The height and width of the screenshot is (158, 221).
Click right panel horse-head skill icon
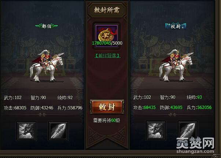click(155, 131)
